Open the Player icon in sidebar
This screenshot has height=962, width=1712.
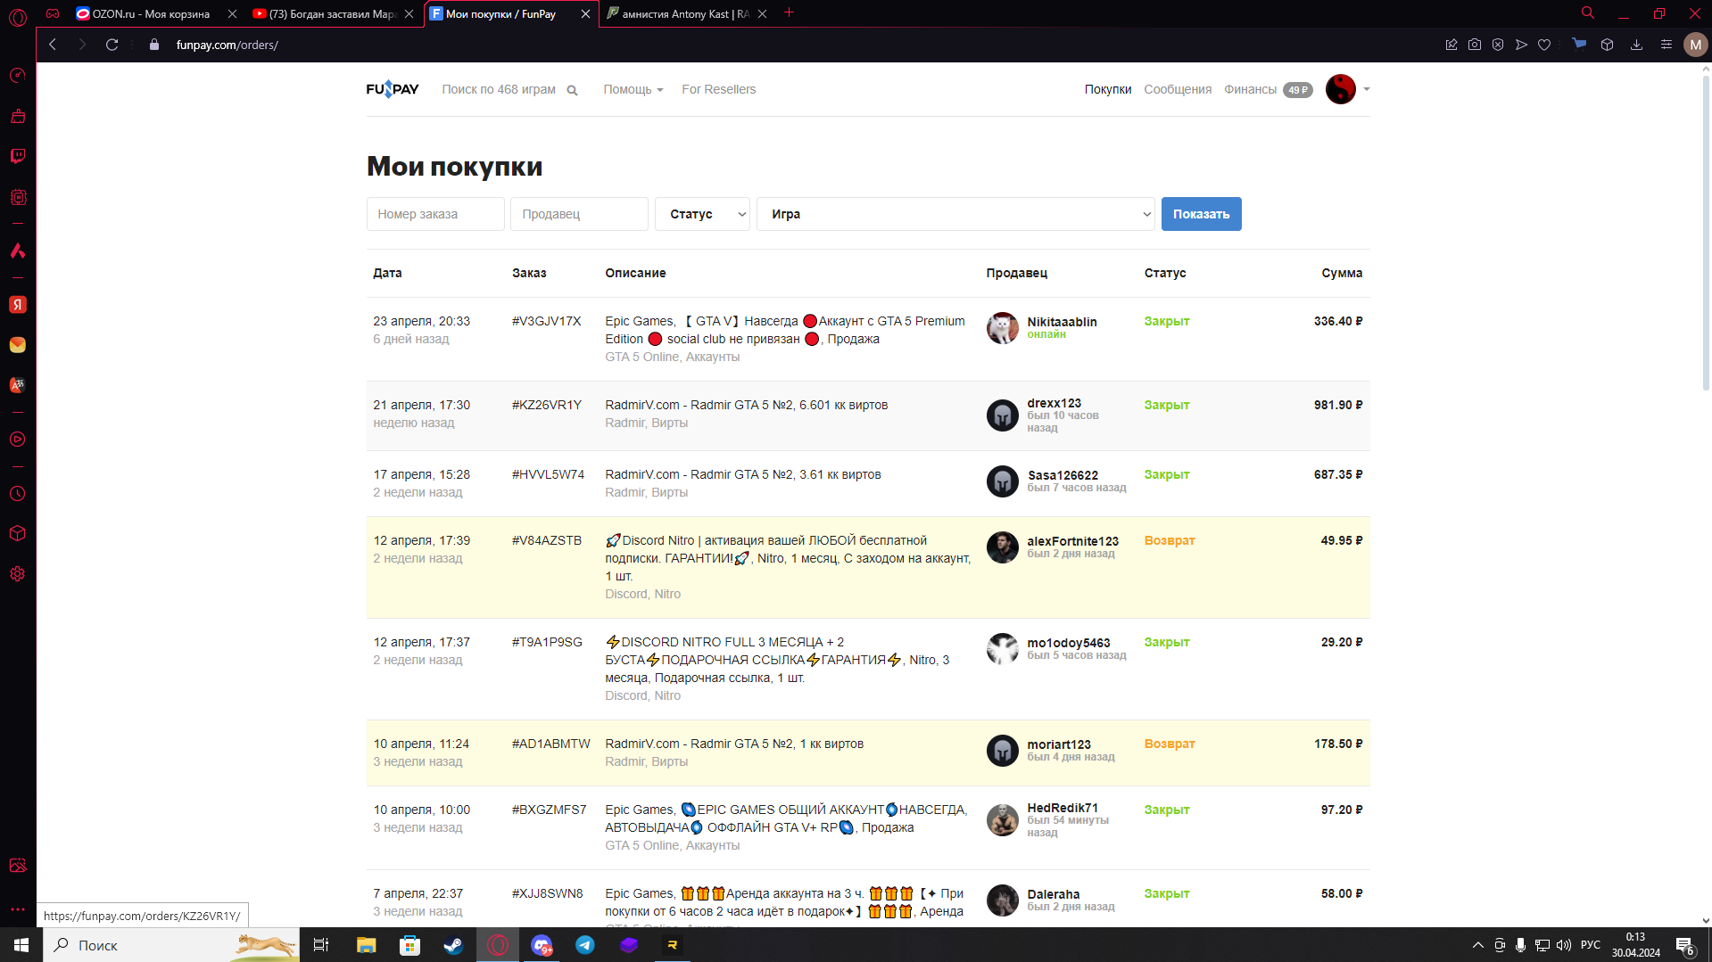click(18, 440)
